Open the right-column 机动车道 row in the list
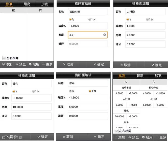This screenshot has height=141, width=168. 154,88
